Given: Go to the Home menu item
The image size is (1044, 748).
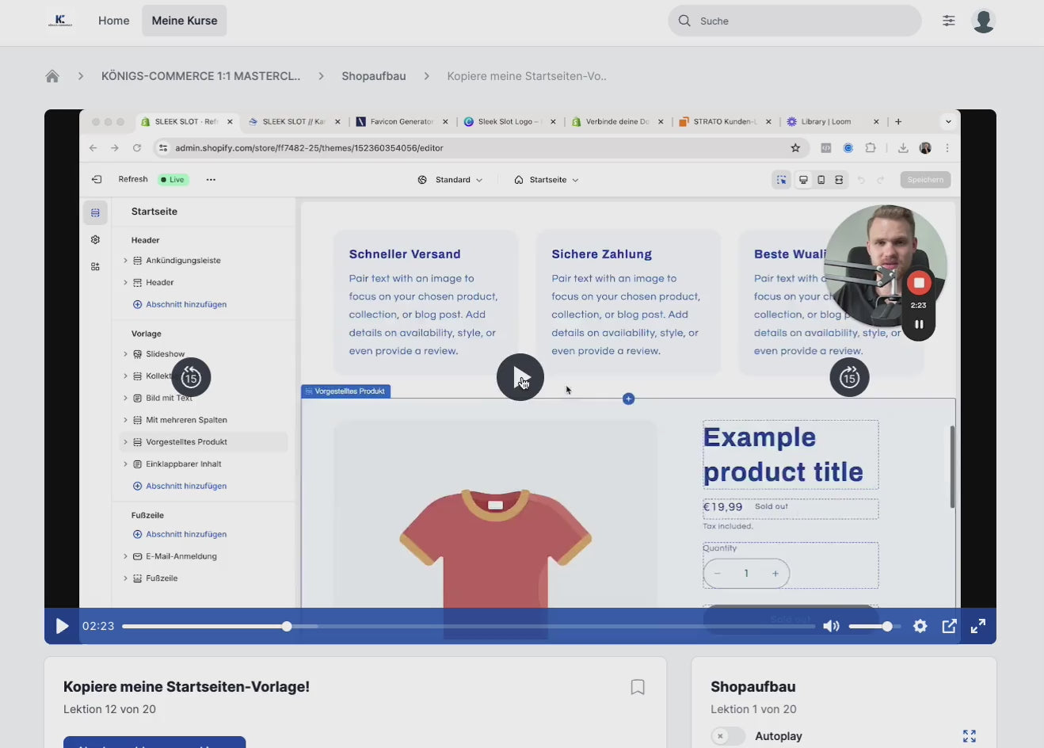Looking at the screenshot, I should (113, 21).
